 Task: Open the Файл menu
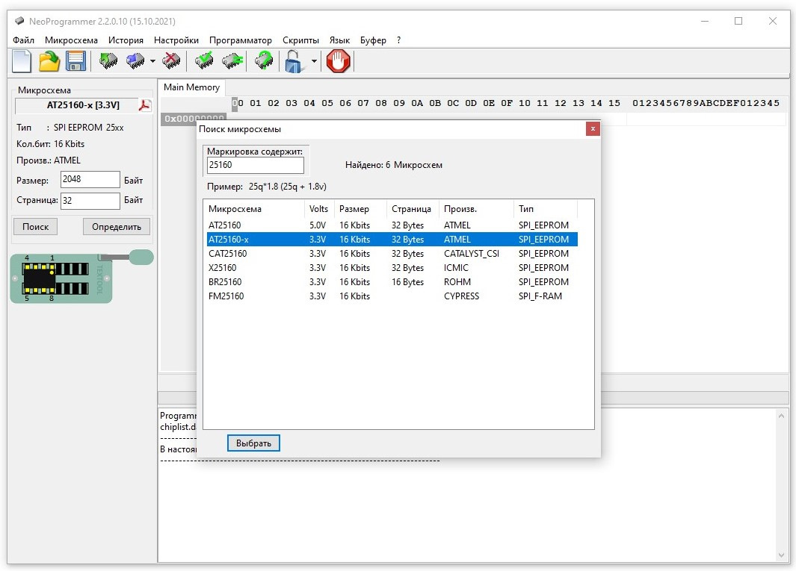point(23,40)
